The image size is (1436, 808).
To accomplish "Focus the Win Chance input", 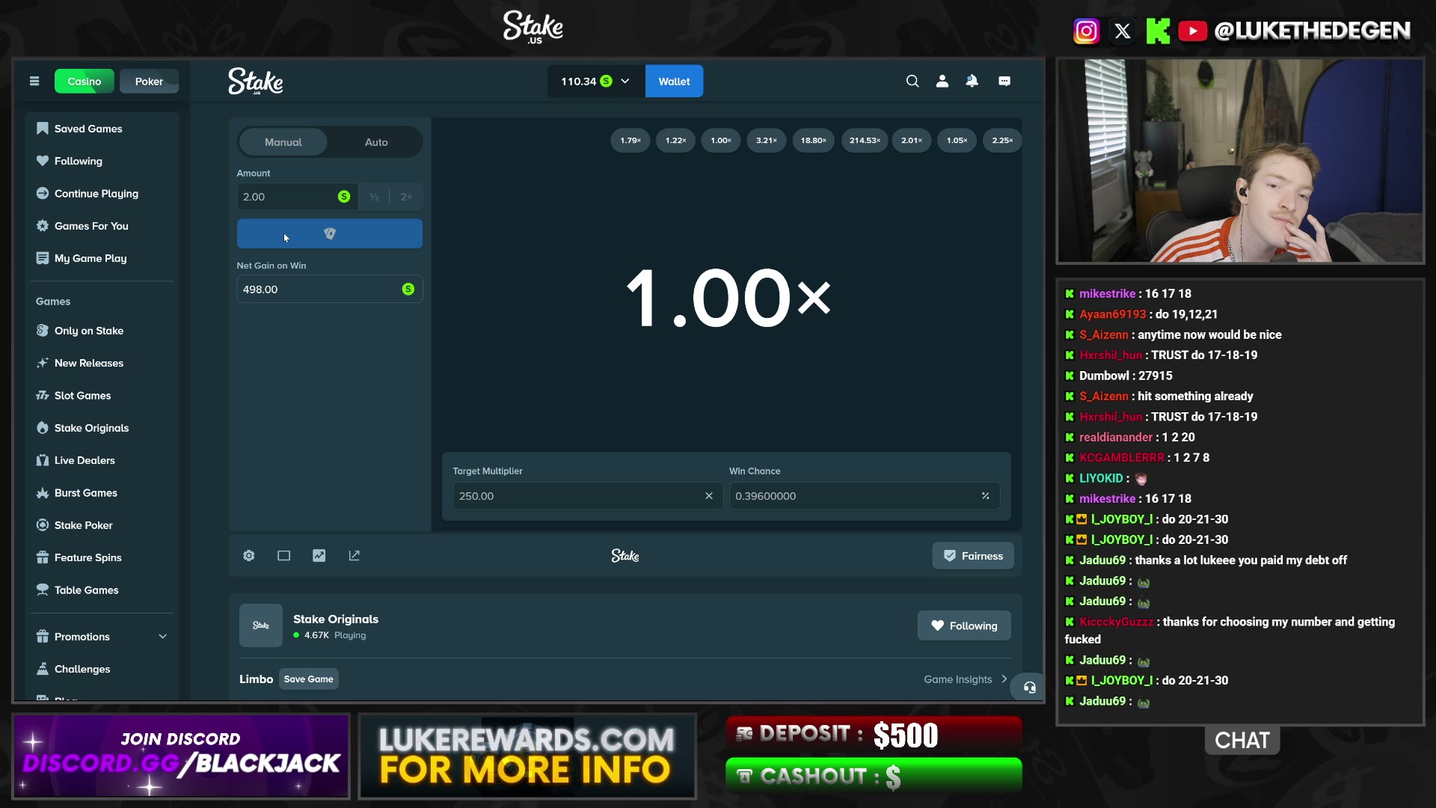I will coord(865,496).
